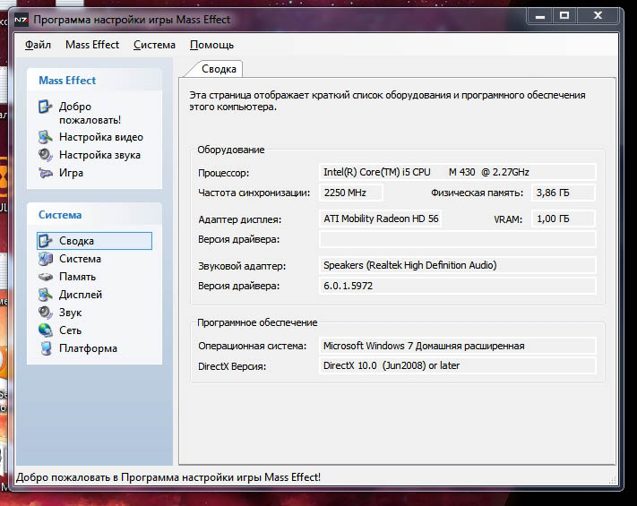
Task: Open the Игра section
Action: (71, 173)
